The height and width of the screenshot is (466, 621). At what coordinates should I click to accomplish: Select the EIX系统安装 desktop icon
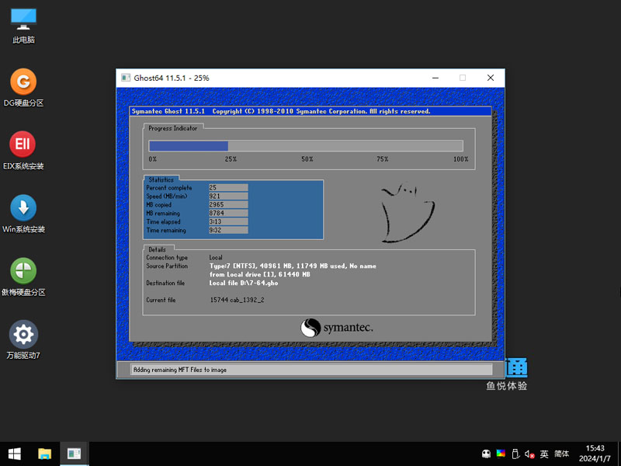pyautogui.click(x=23, y=151)
